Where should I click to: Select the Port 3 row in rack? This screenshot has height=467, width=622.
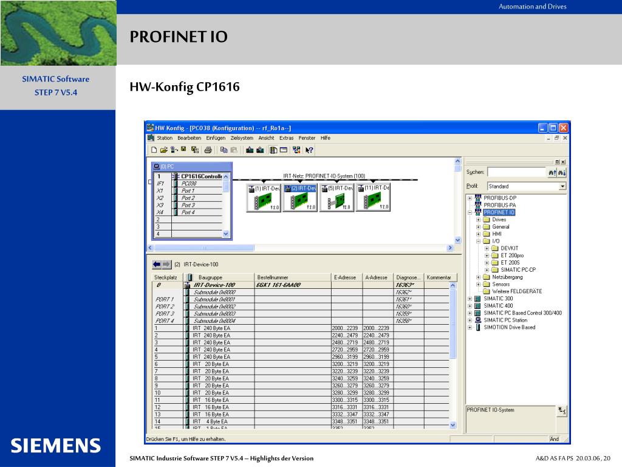point(188,205)
